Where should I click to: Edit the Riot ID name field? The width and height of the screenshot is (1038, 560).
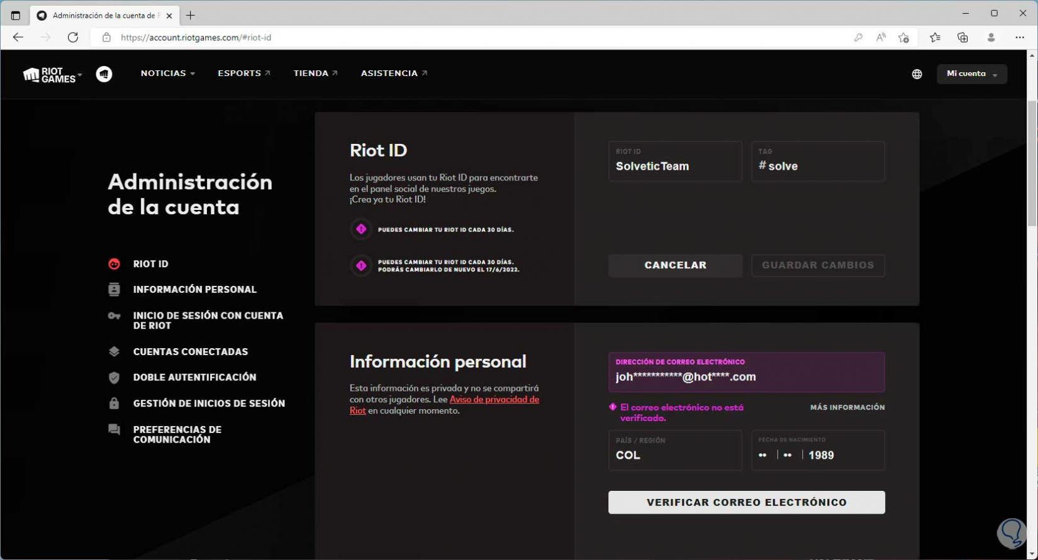tap(675, 162)
